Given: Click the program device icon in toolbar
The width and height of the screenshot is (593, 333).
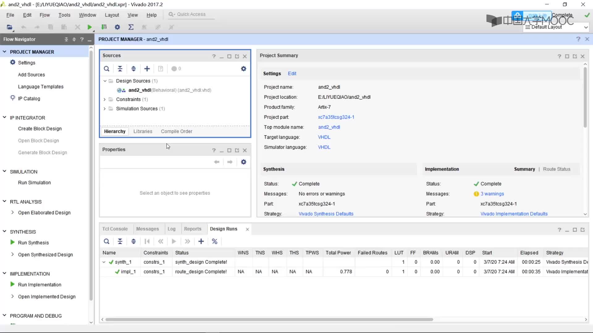Looking at the screenshot, I should coord(104,27).
